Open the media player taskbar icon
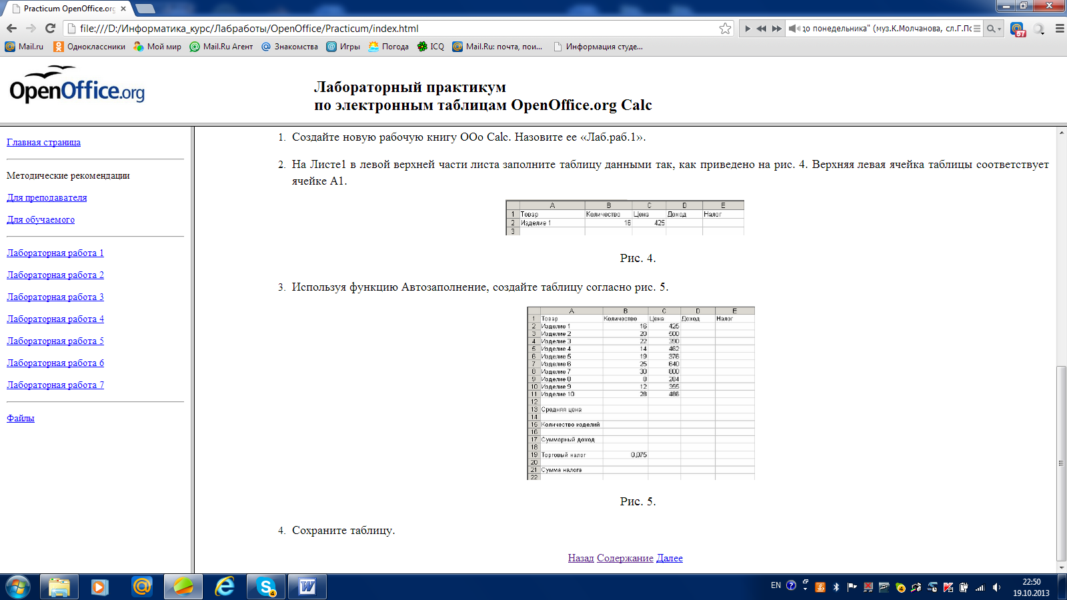The height and width of the screenshot is (600, 1067). pos(100,587)
